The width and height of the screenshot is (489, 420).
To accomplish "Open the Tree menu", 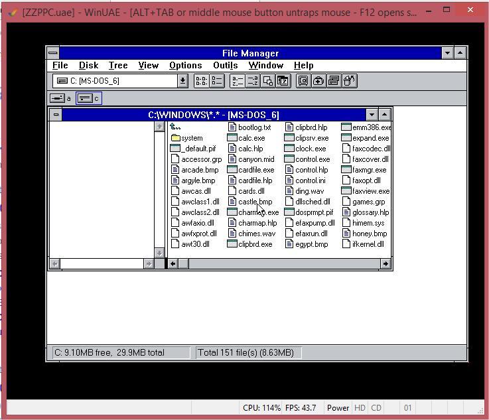I will tap(118, 66).
